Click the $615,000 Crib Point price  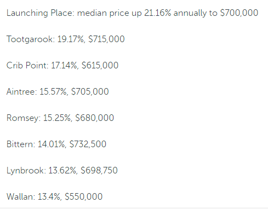point(100,65)
